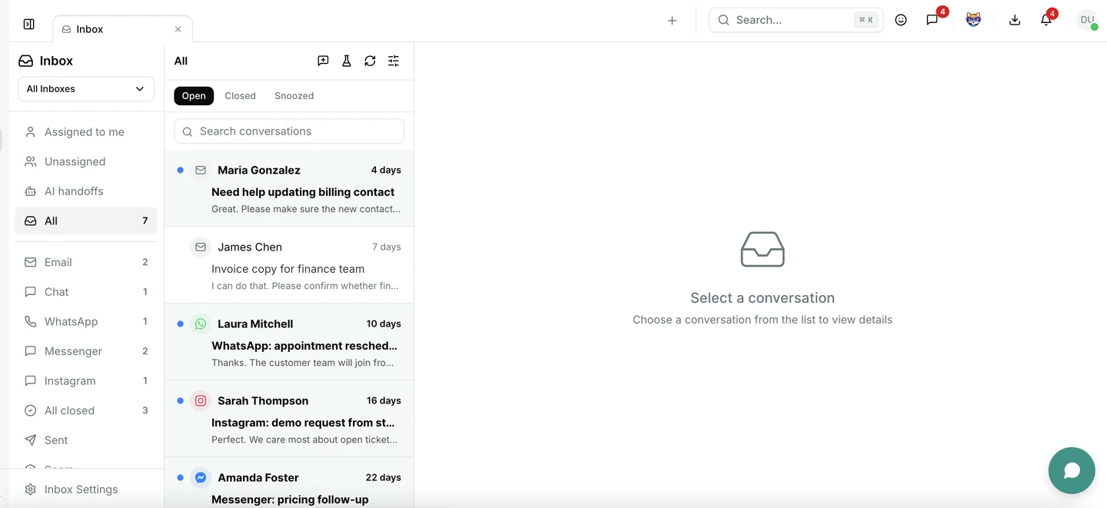Click the global Search field
This screenshot has width=1107, height=508.
point(796,20)
